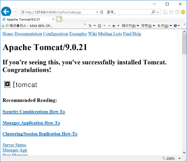Click the Print icon
Image resolution: width=187 pixels, height=162 pixels.
point(114,26)
